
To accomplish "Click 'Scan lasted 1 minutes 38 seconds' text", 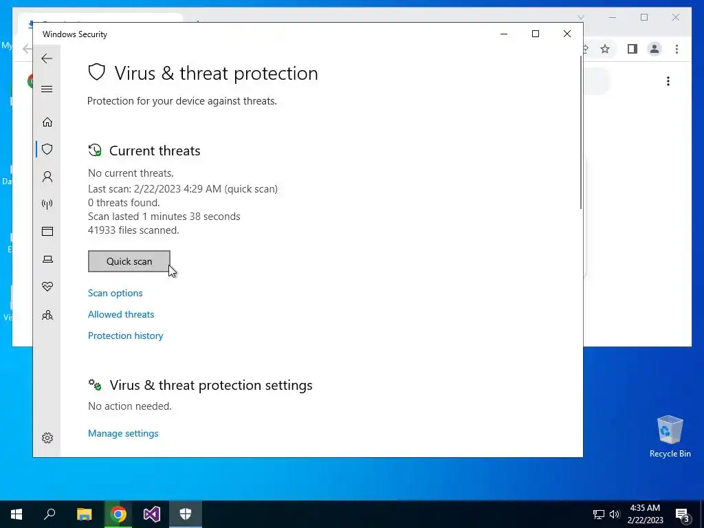I will (164, 217).
